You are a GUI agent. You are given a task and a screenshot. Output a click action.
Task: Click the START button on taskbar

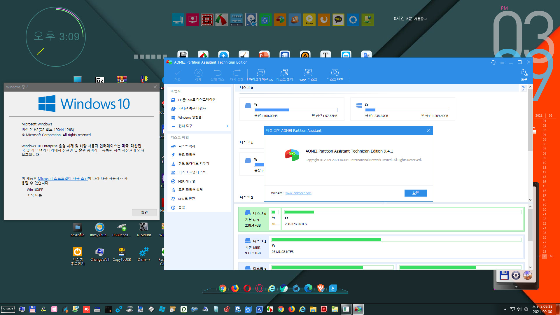(8, 309)
